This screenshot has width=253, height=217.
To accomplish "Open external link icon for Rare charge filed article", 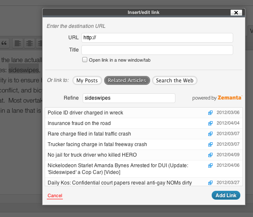I will 210,134.
